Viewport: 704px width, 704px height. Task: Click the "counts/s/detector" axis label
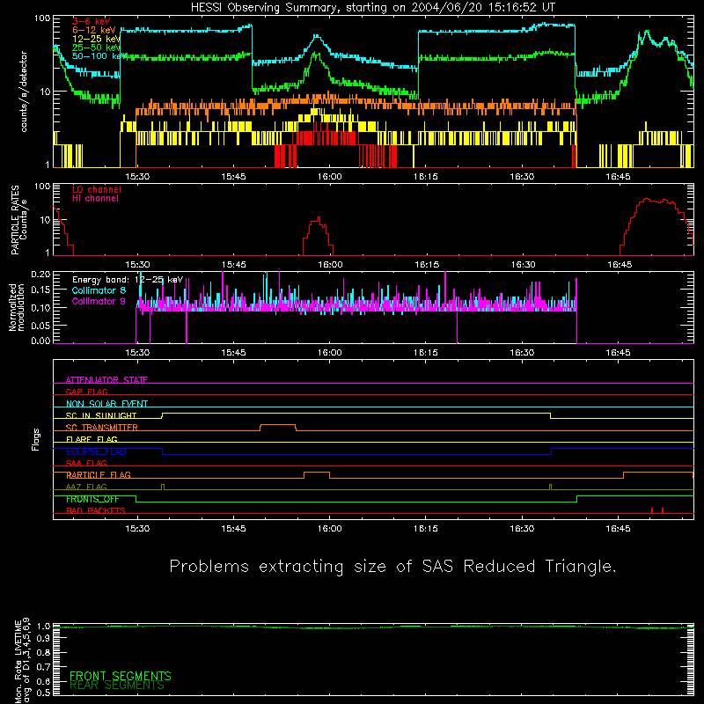[24, 92]
